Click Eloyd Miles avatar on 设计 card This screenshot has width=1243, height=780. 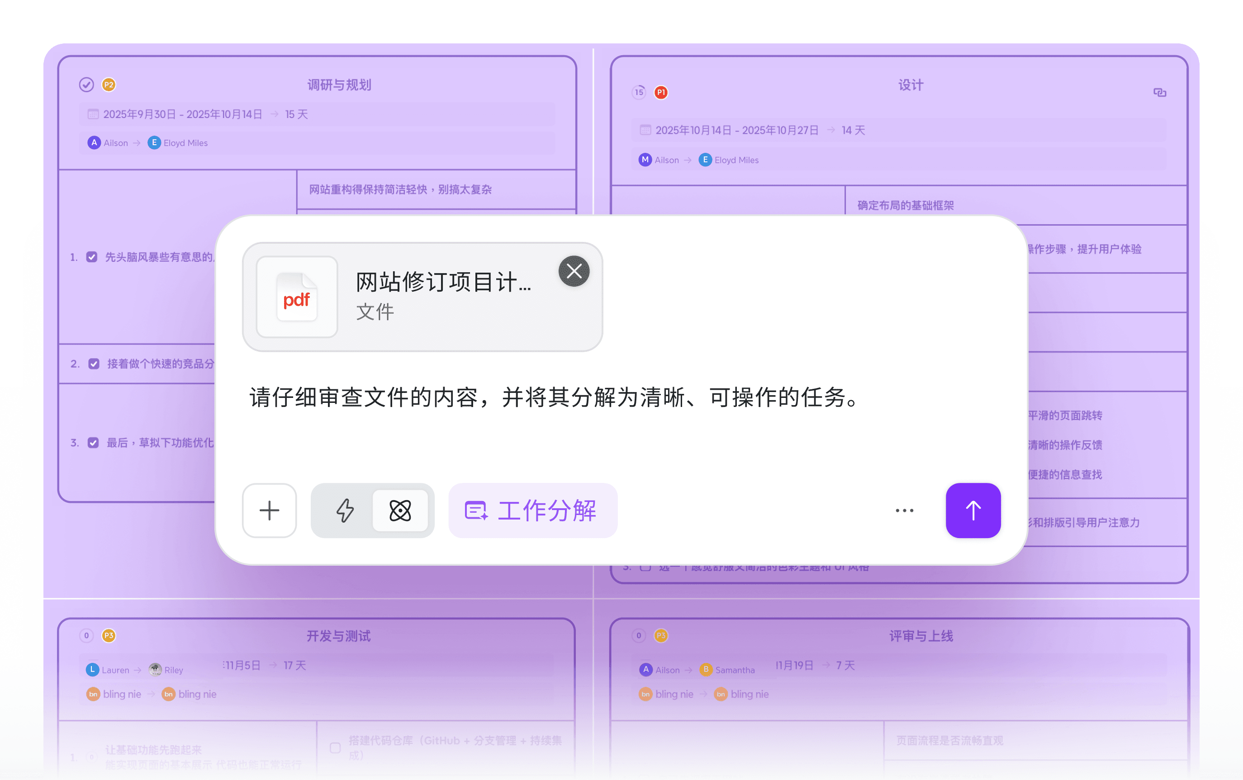click(705, 160)
